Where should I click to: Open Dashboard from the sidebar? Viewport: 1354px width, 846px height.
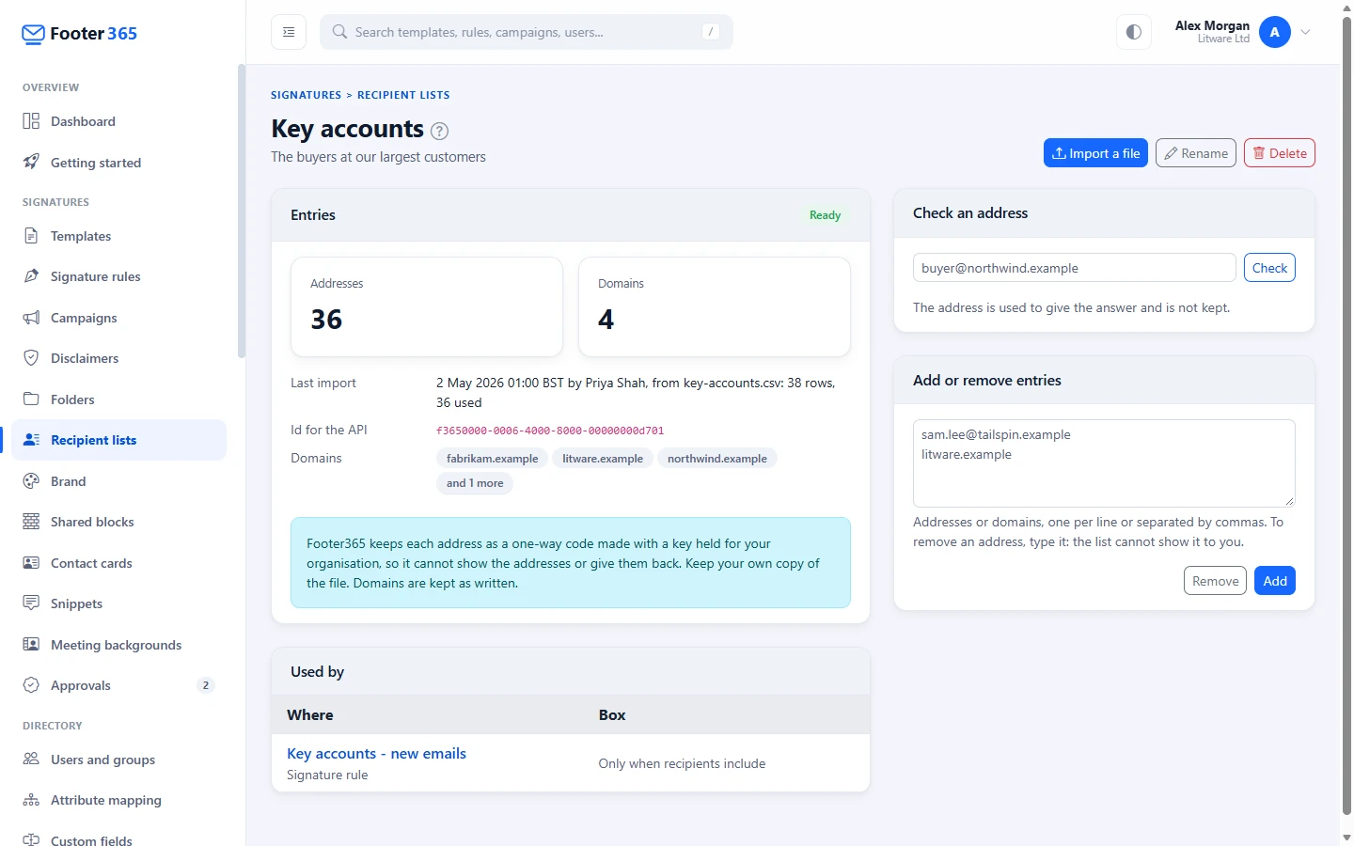(x=119, y=121)
